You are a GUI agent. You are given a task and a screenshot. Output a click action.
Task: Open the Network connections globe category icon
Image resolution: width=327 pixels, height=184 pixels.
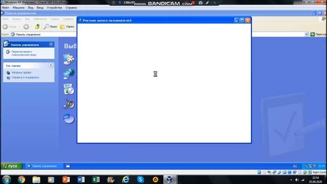pos(69,74)
